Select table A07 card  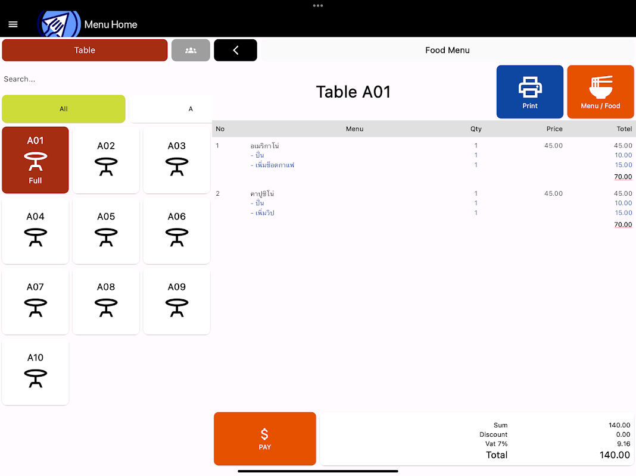pyautogui.click(x=35, y=301)
